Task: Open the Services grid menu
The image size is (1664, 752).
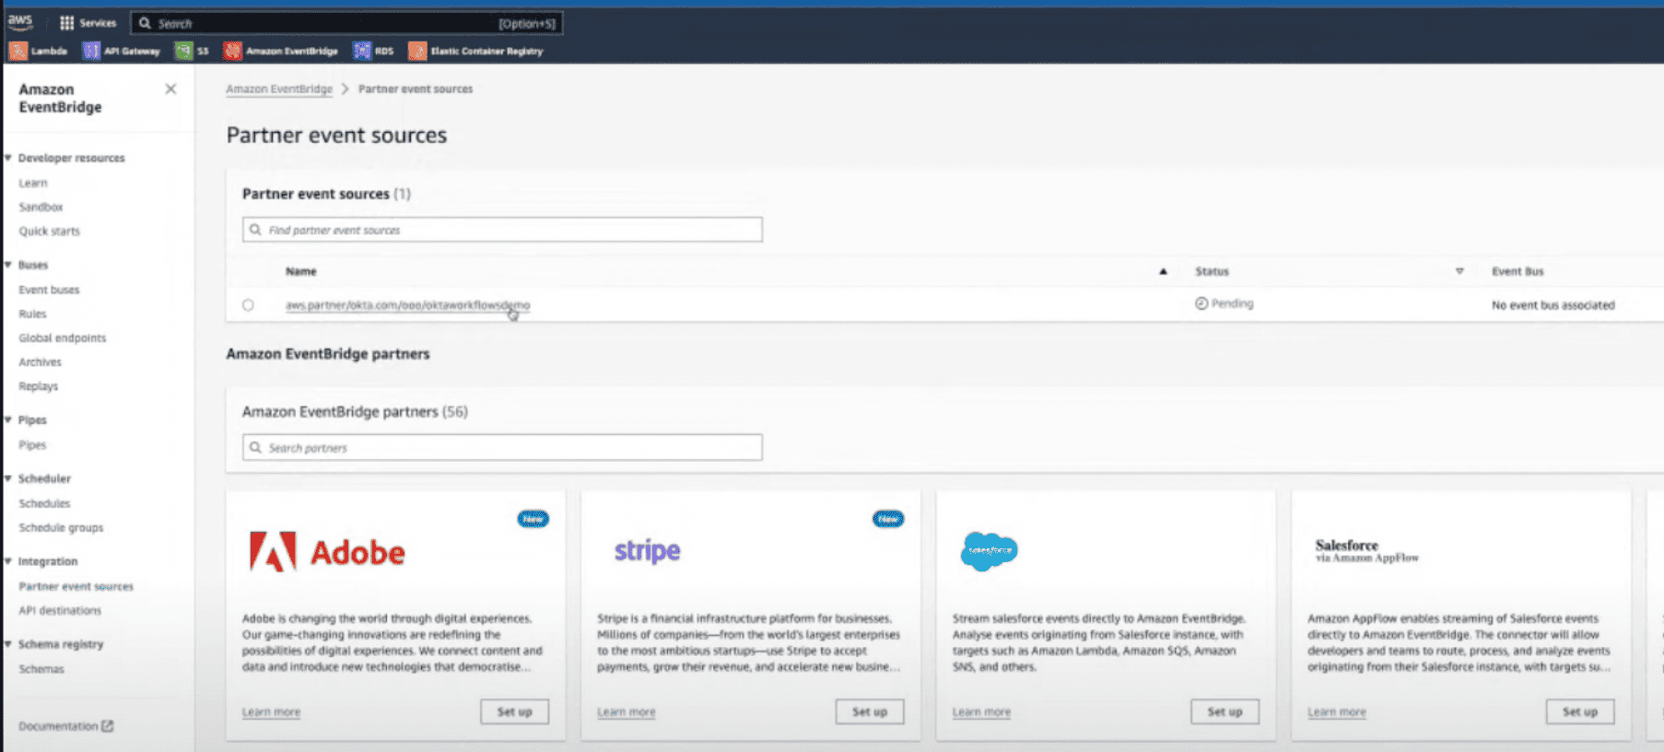Action: click(x=88, y=23)
